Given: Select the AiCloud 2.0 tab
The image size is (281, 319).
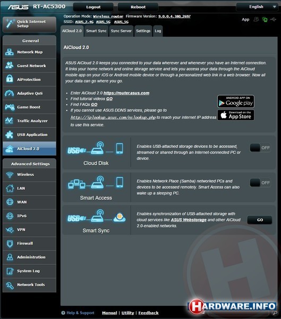Looking at the screenshot, I should 72,31.
